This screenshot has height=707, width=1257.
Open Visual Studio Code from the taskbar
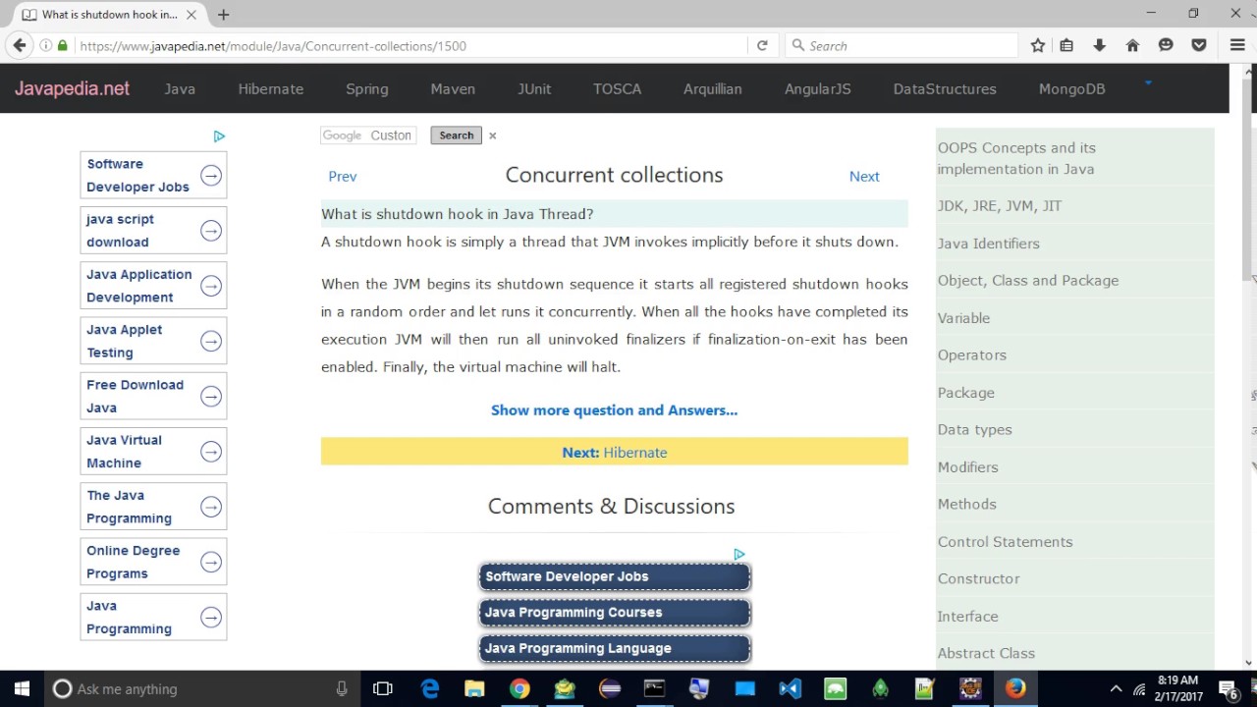point(790,688)
